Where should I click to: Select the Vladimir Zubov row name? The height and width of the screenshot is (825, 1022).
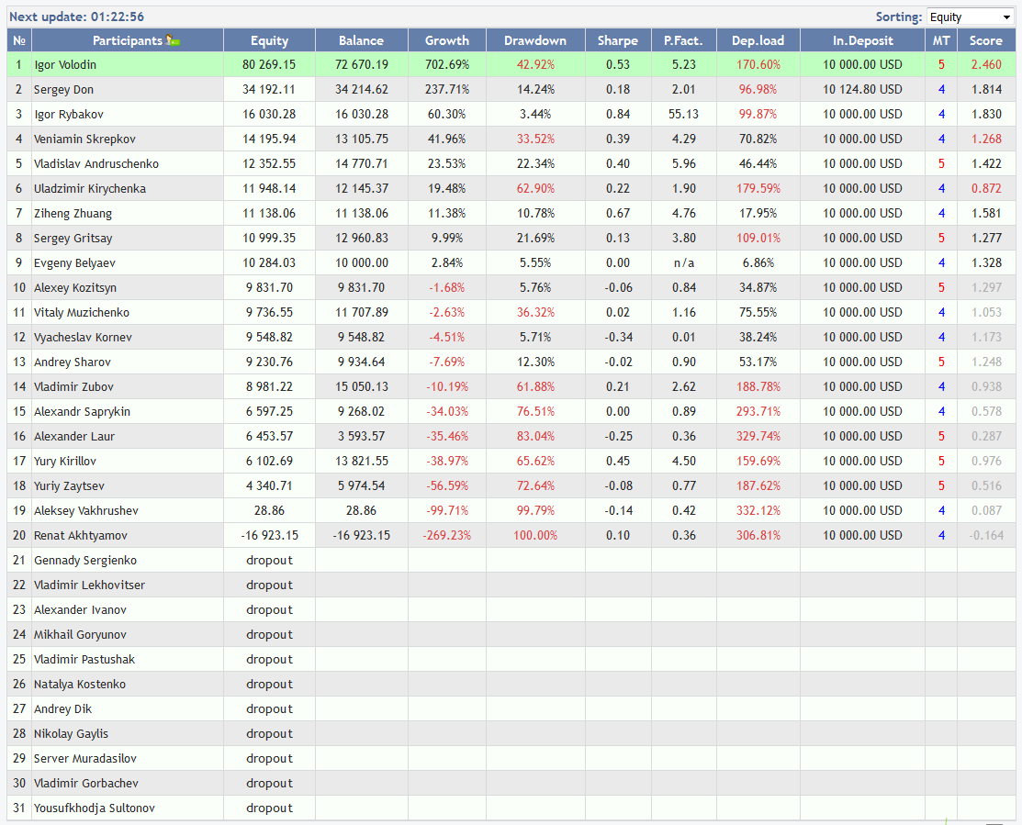point(73,386)
